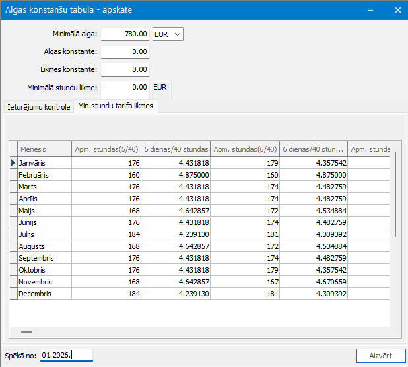Viewport: 408px width, 367px height.
Task: Click the row pointer arrow beside Janvāris
Action: tap(13, 163)
